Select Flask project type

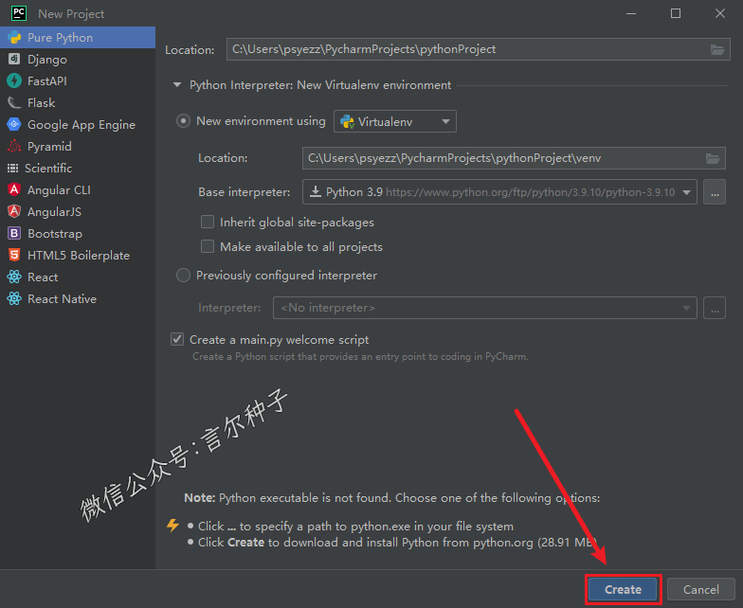[78, 102]
